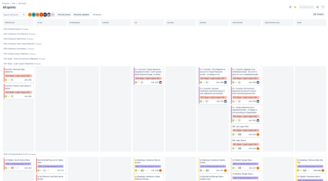Click the SB avatar on UNI-394 card
Image resolution: width=328 pixels, height=181 pixels.
pyautogui.click(x=258, y=148)
